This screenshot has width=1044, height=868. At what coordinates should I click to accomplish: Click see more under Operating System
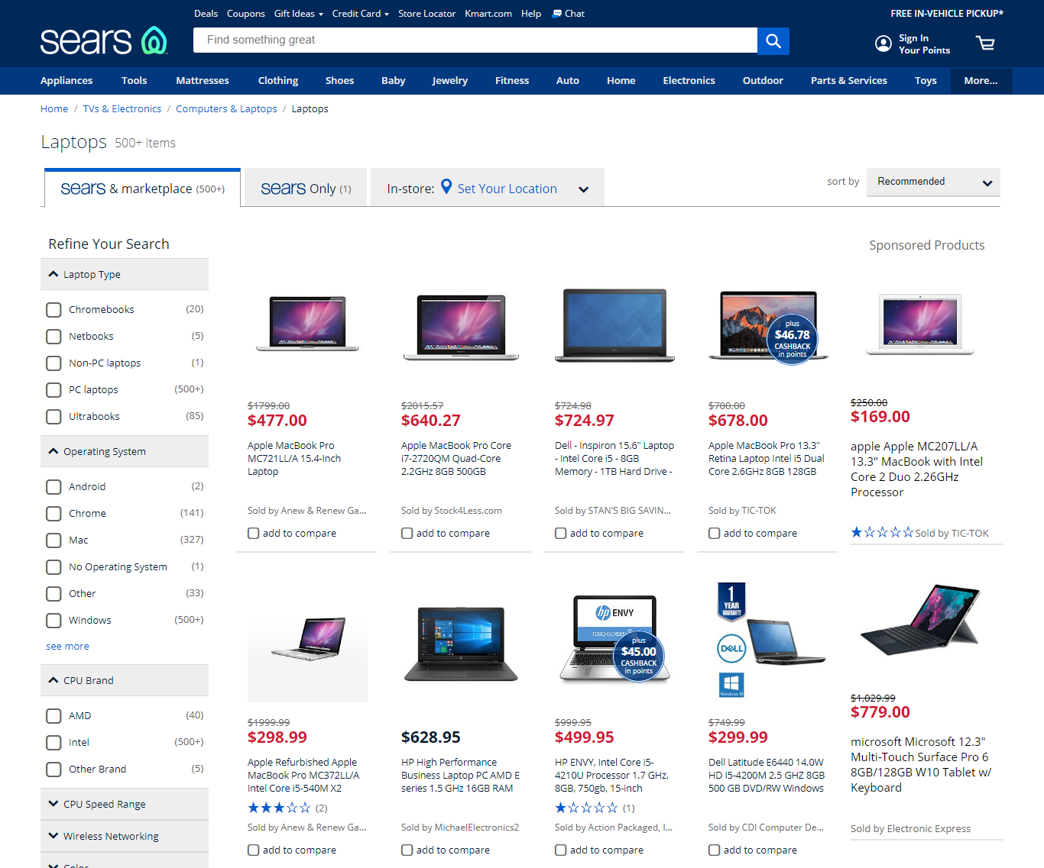67,647
